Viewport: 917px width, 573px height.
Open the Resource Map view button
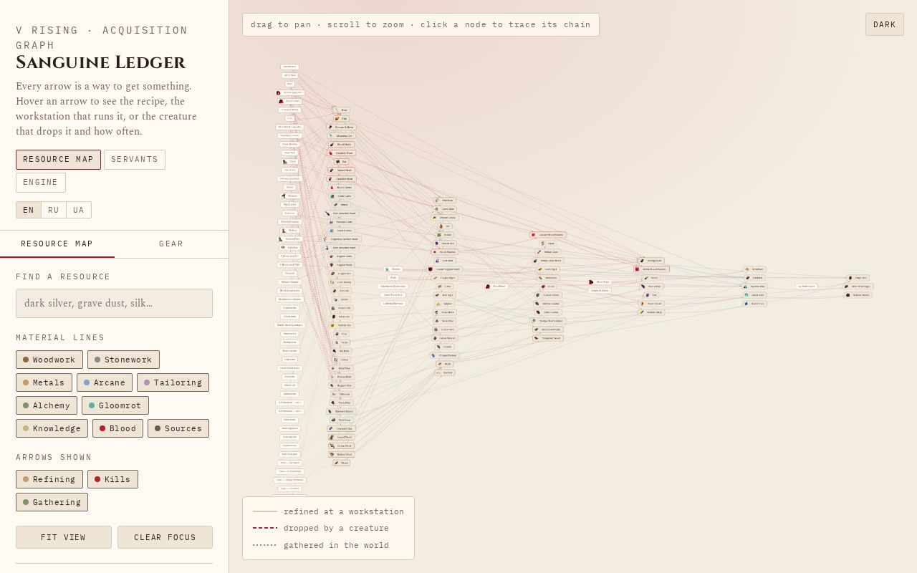[x=58, y=160]
